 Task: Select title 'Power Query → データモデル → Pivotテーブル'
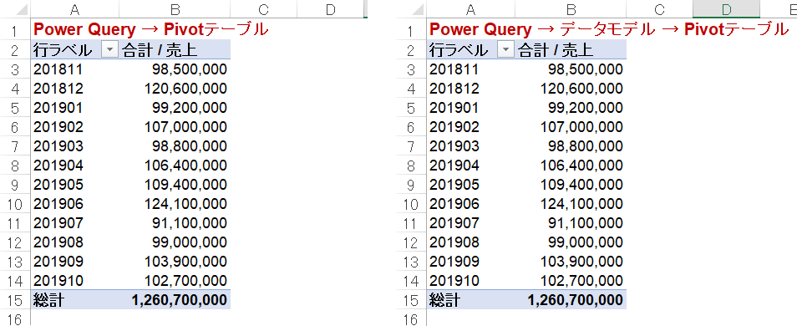609,29
